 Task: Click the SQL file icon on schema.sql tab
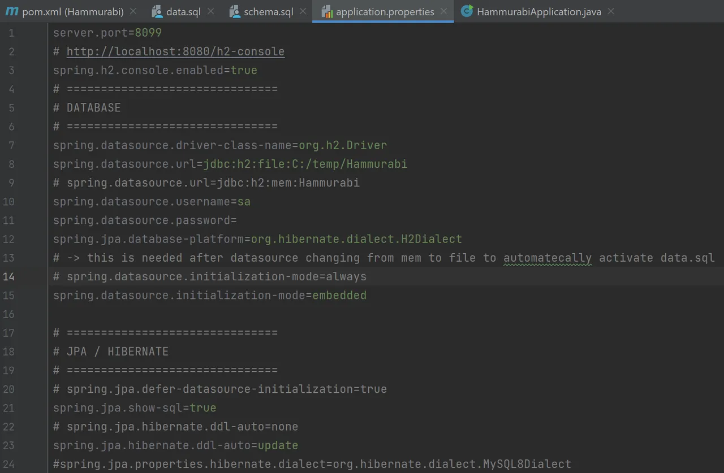pyautogui.click(x=234, y=11)
